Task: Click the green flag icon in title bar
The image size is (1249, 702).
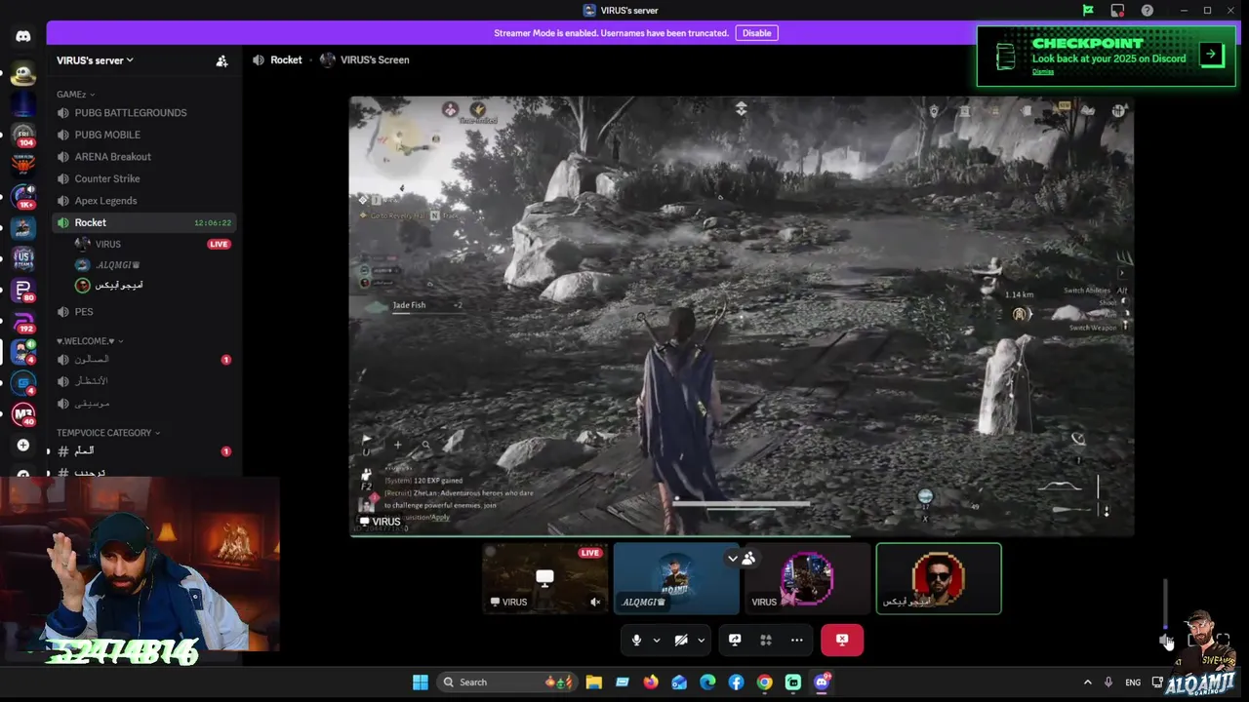Action: pos(1088,11)
